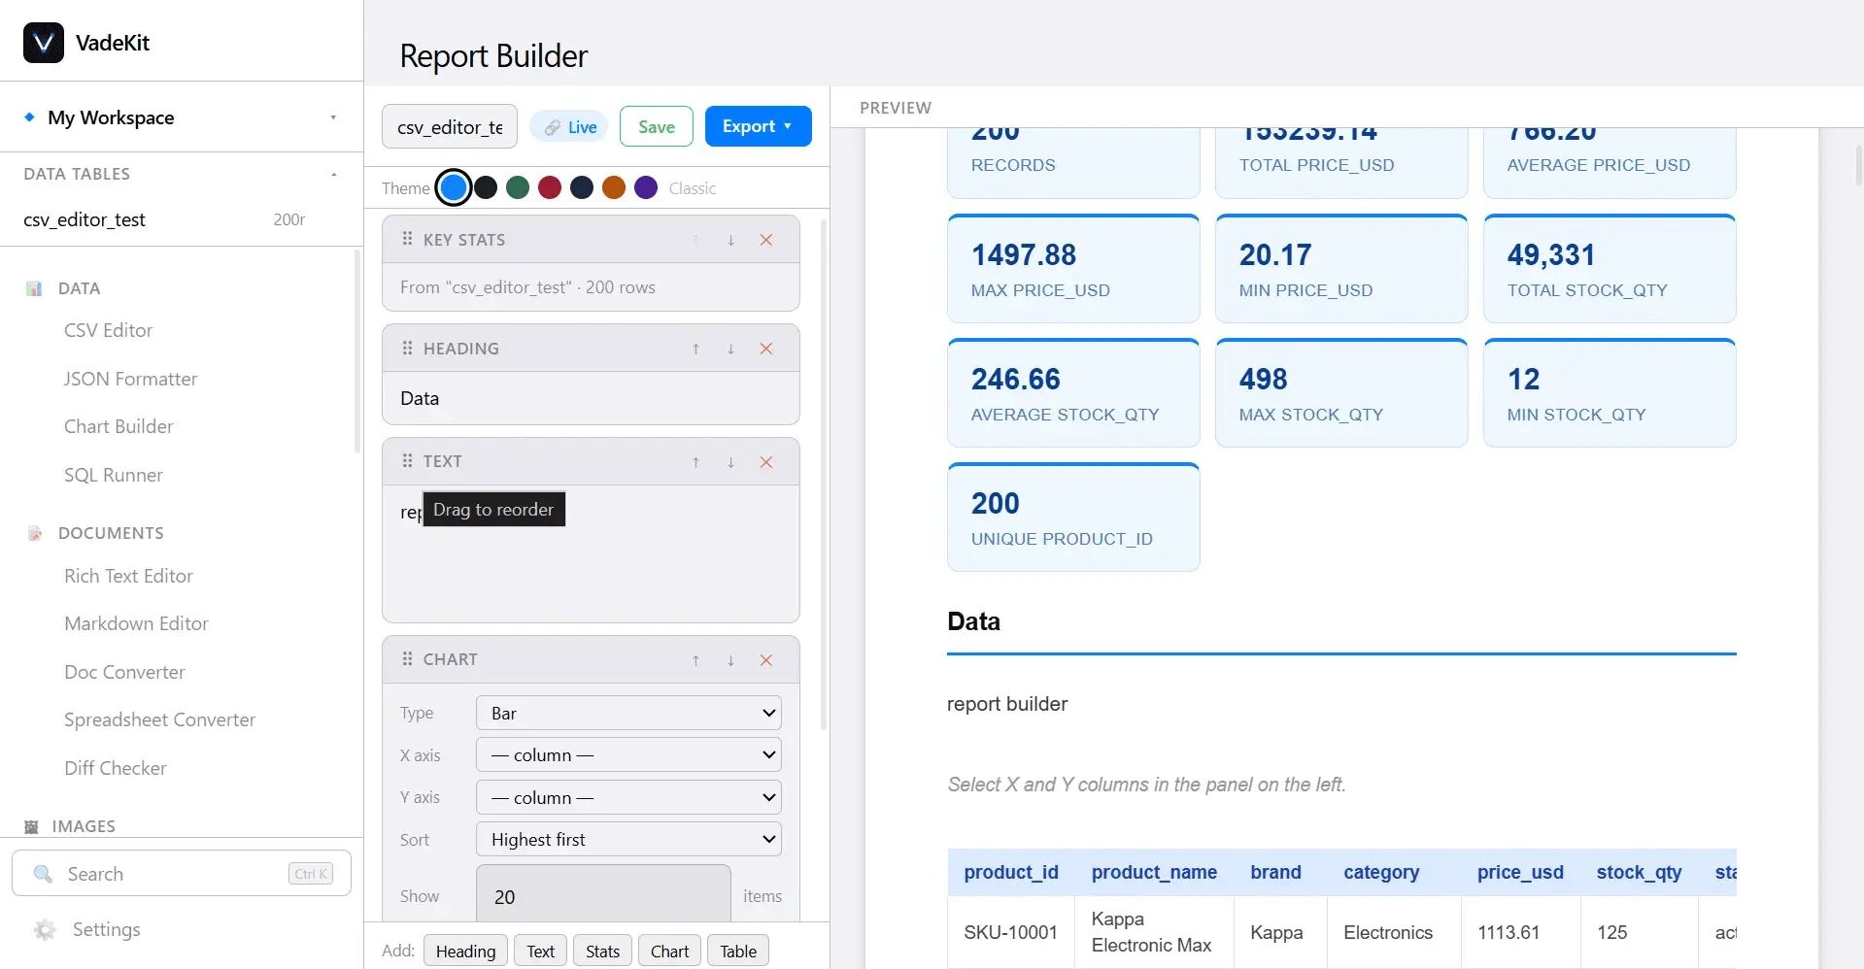Click the Heading block drag handle
This screenshot has width=1864, height=969.
pos(407,348)
